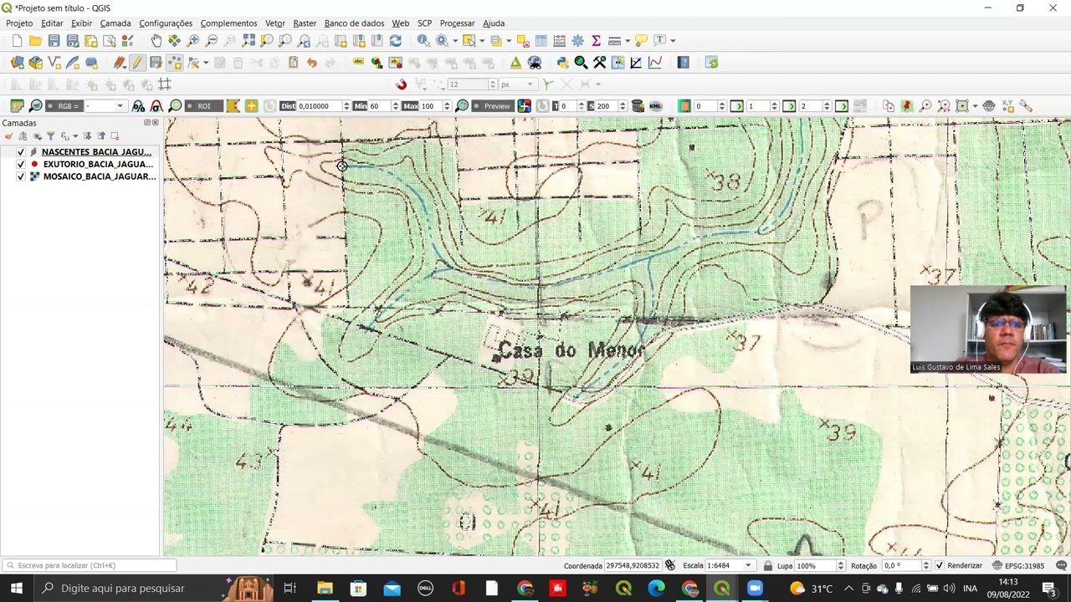1071x602 pixels.
Task: Open the Camada menu
Action: [115, 23]
